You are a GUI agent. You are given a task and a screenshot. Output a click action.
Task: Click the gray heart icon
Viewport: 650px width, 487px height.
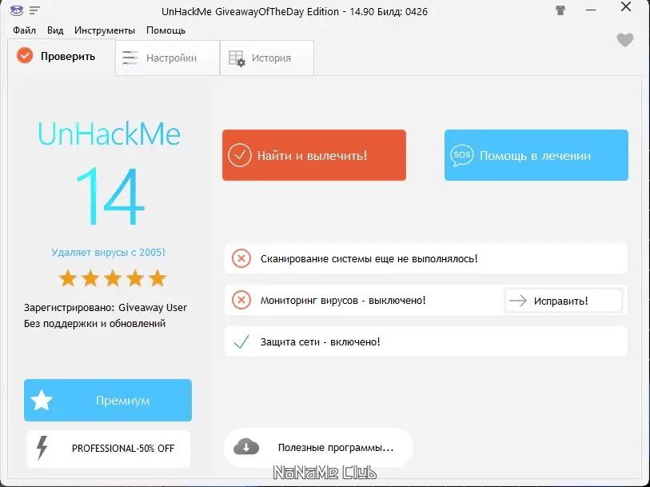pos(624,40)
